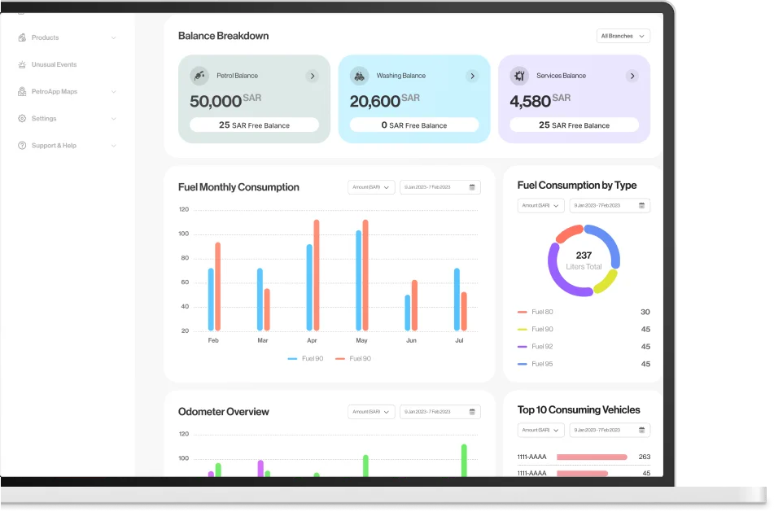Open the All Branches dropdown
The width and height of the screenshot is (774, 512).
pyautogui.click(x=623, y=36)
